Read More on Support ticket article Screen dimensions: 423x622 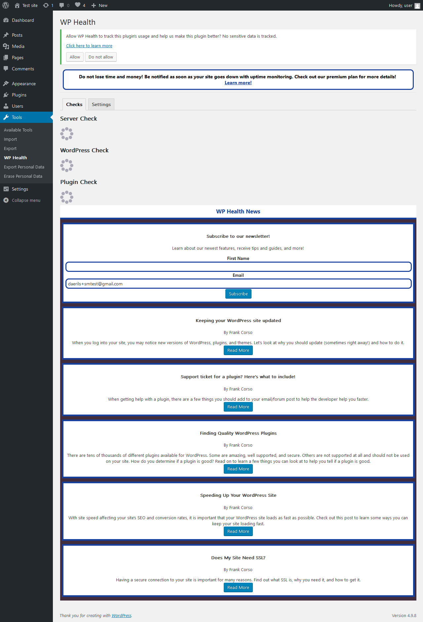click(x=238, y=407)
